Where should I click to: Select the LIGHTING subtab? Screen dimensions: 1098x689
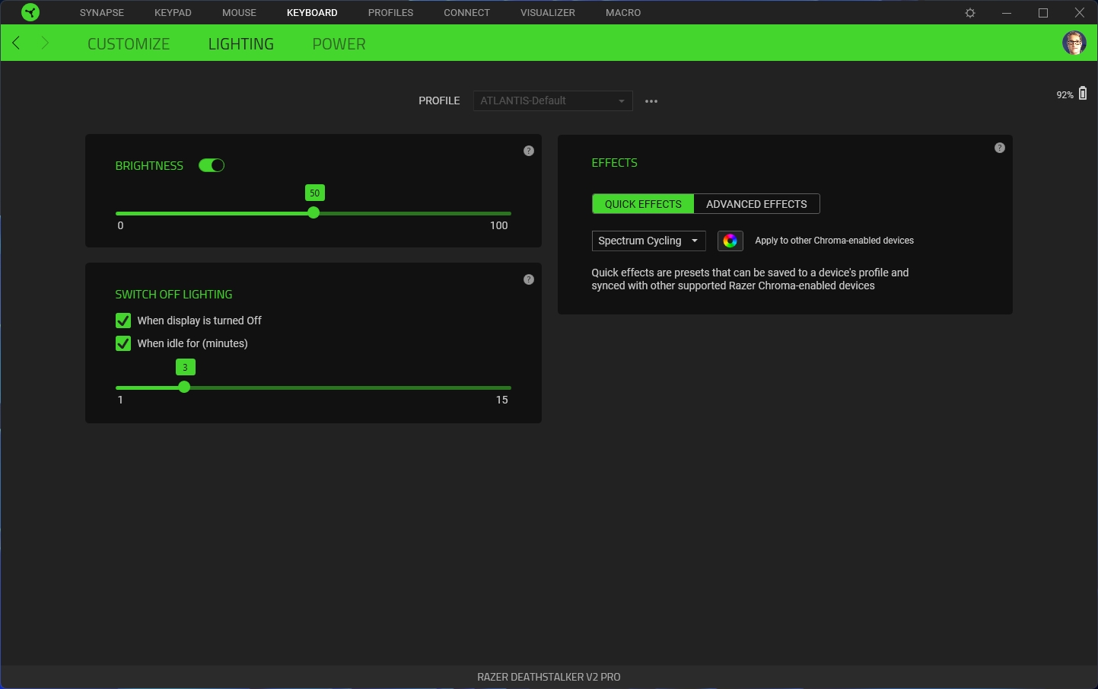tap(241, 44)
